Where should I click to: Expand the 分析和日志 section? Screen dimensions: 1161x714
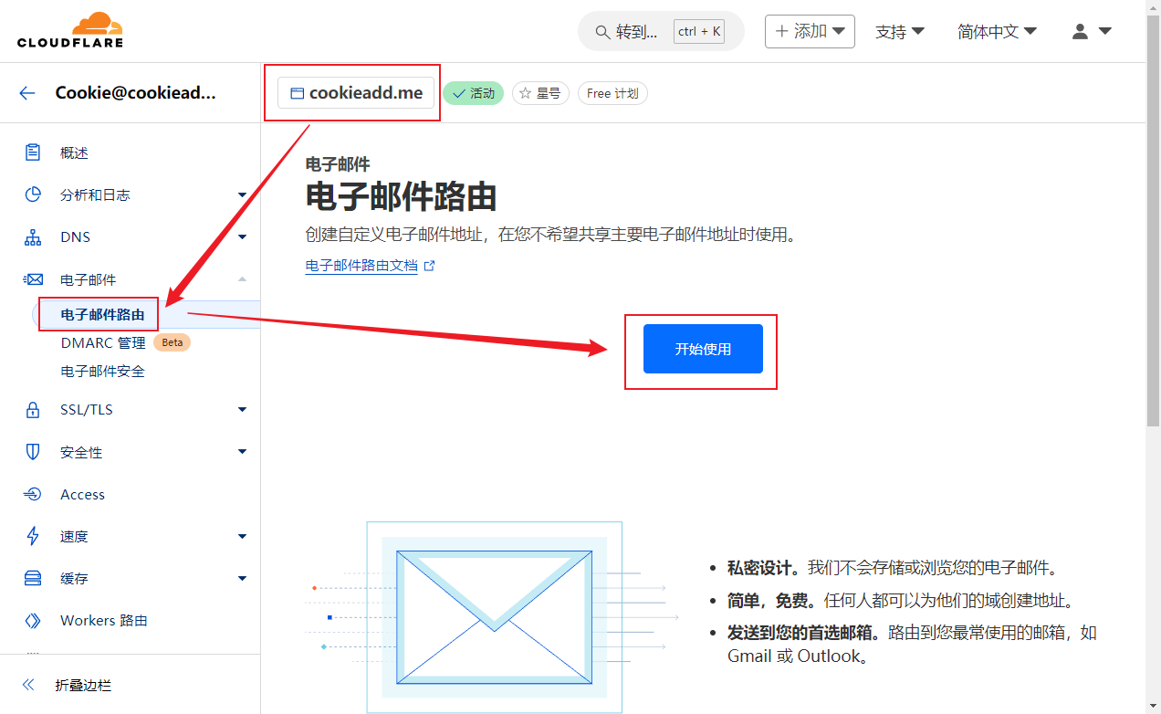(x=242, y=194)
